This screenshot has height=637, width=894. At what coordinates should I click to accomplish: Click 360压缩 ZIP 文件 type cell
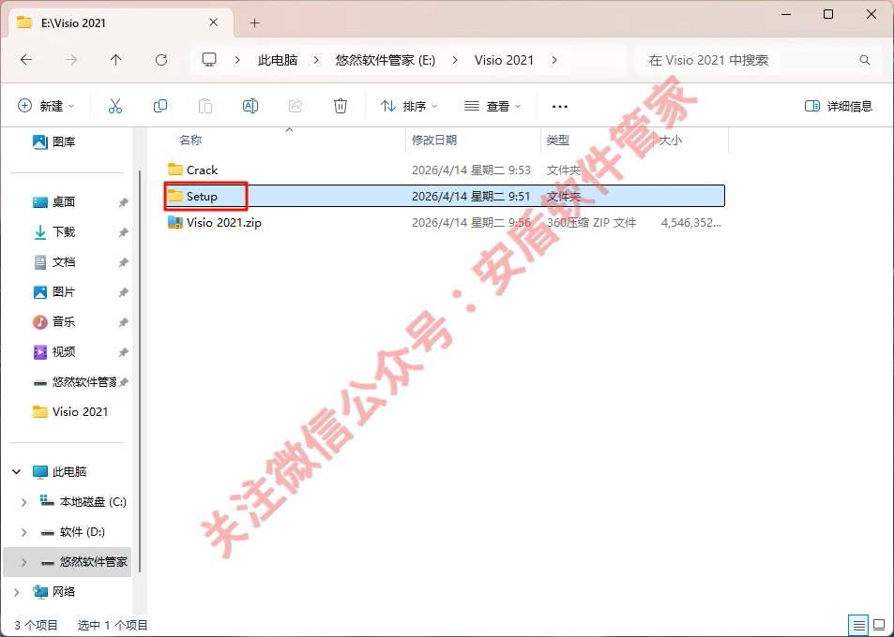(x=591, y=223)
